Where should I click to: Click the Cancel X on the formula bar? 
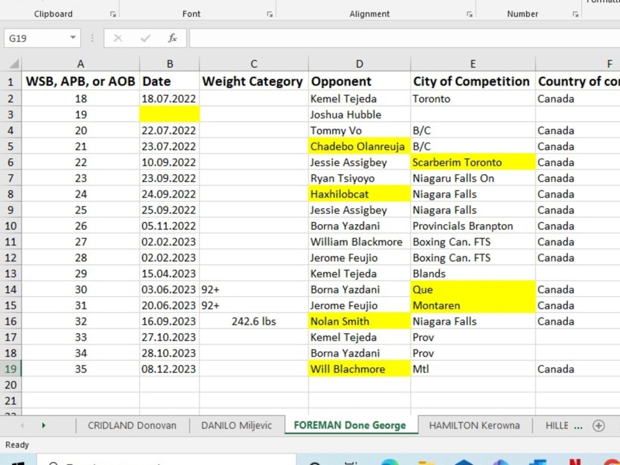118,38
